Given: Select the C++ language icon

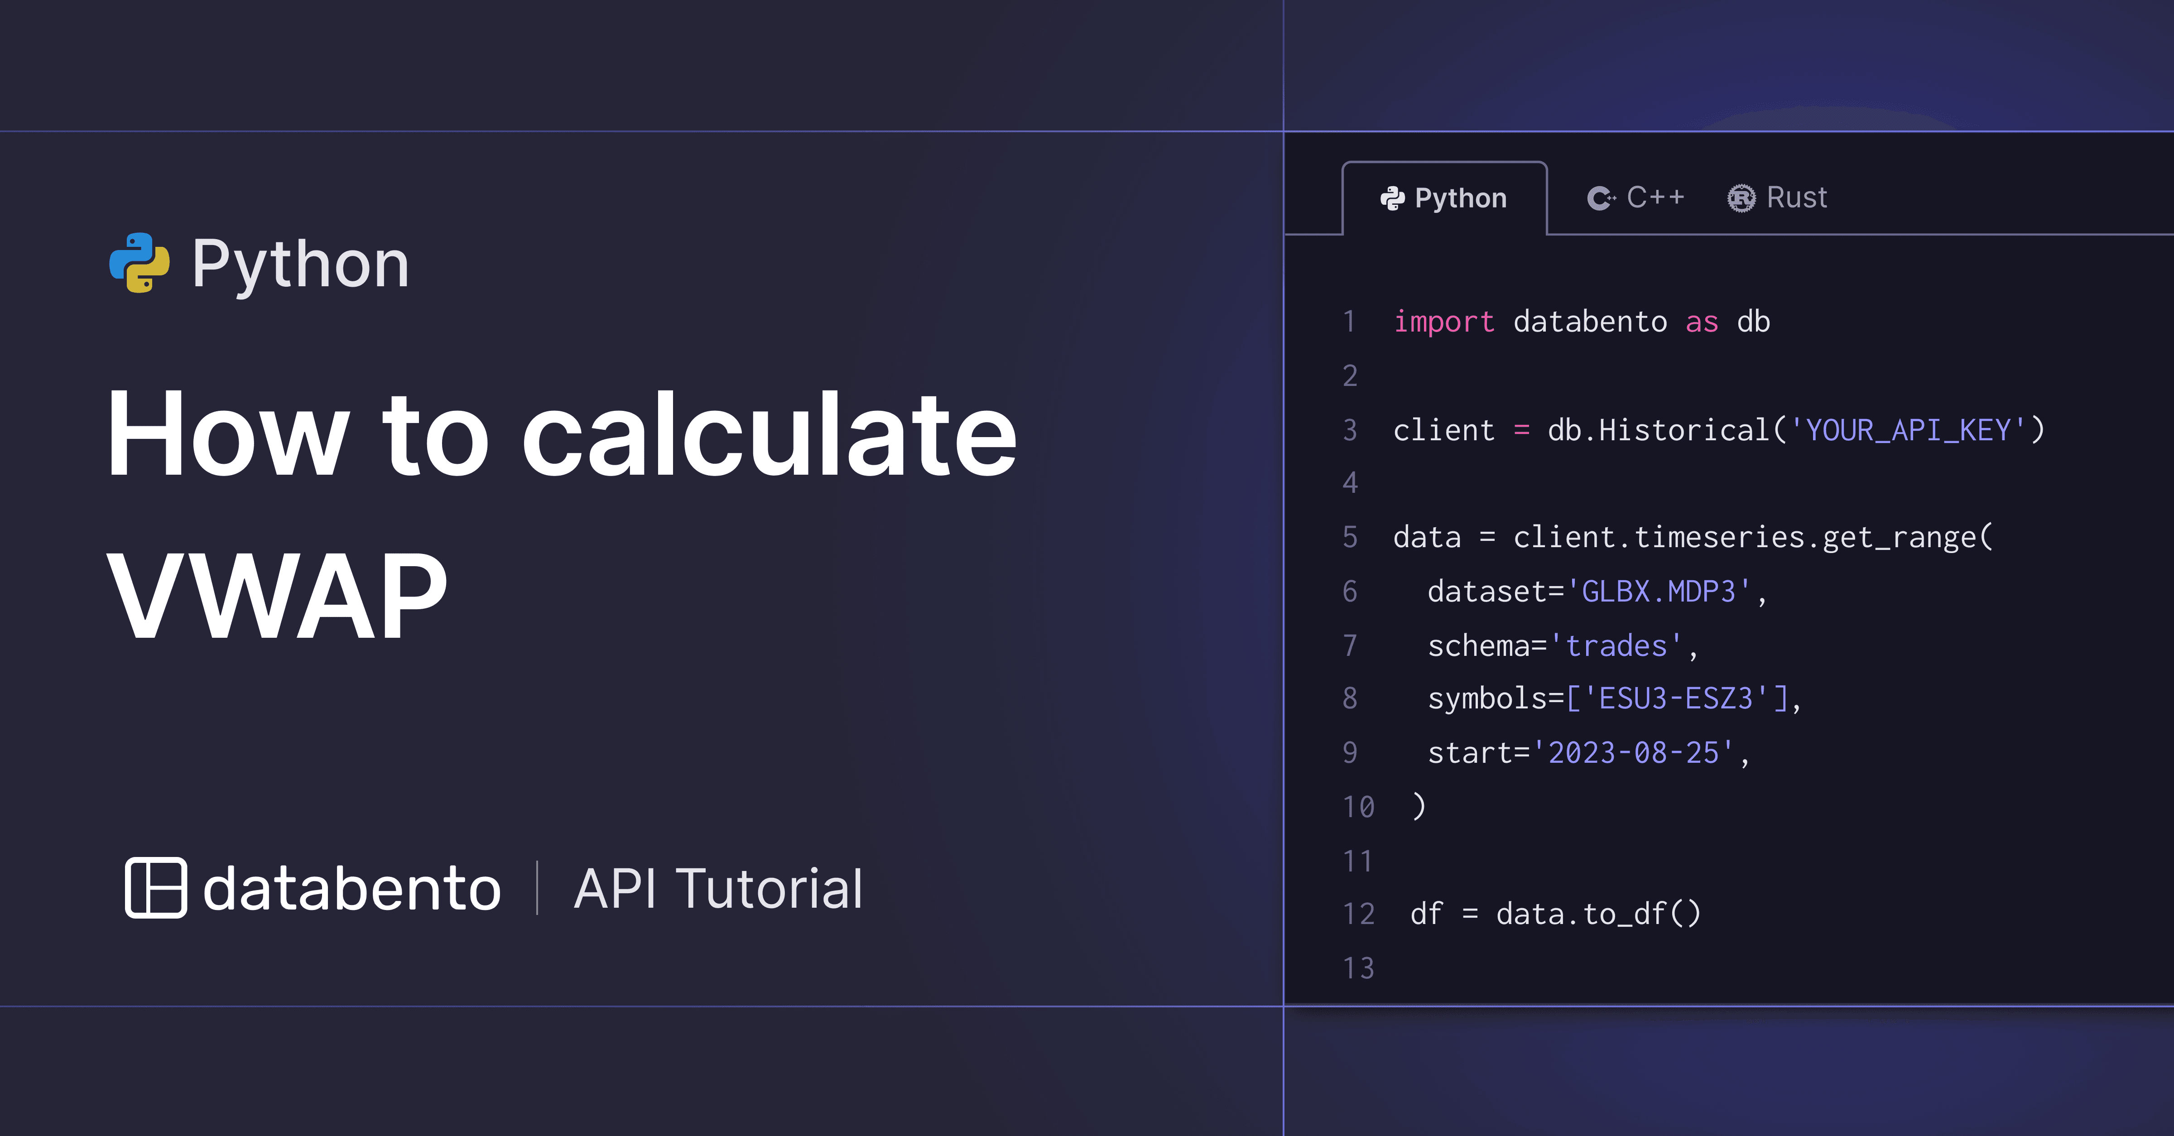Looking at the screenshot, I should 1602,197.
